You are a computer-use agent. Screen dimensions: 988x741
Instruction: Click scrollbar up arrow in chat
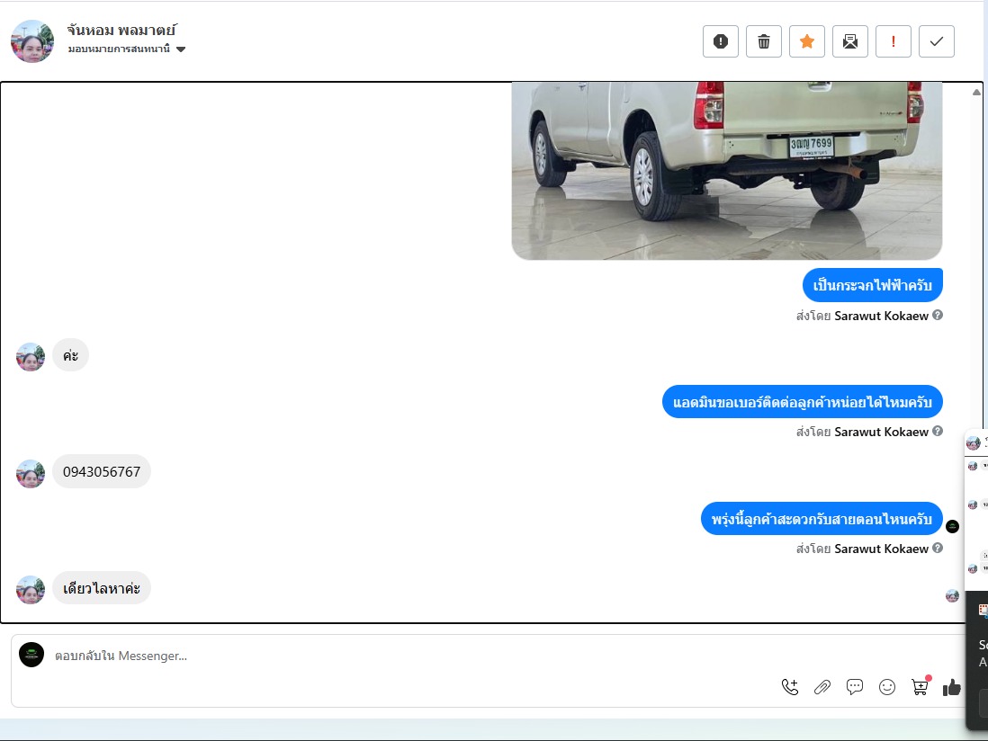tap(976, 92)
